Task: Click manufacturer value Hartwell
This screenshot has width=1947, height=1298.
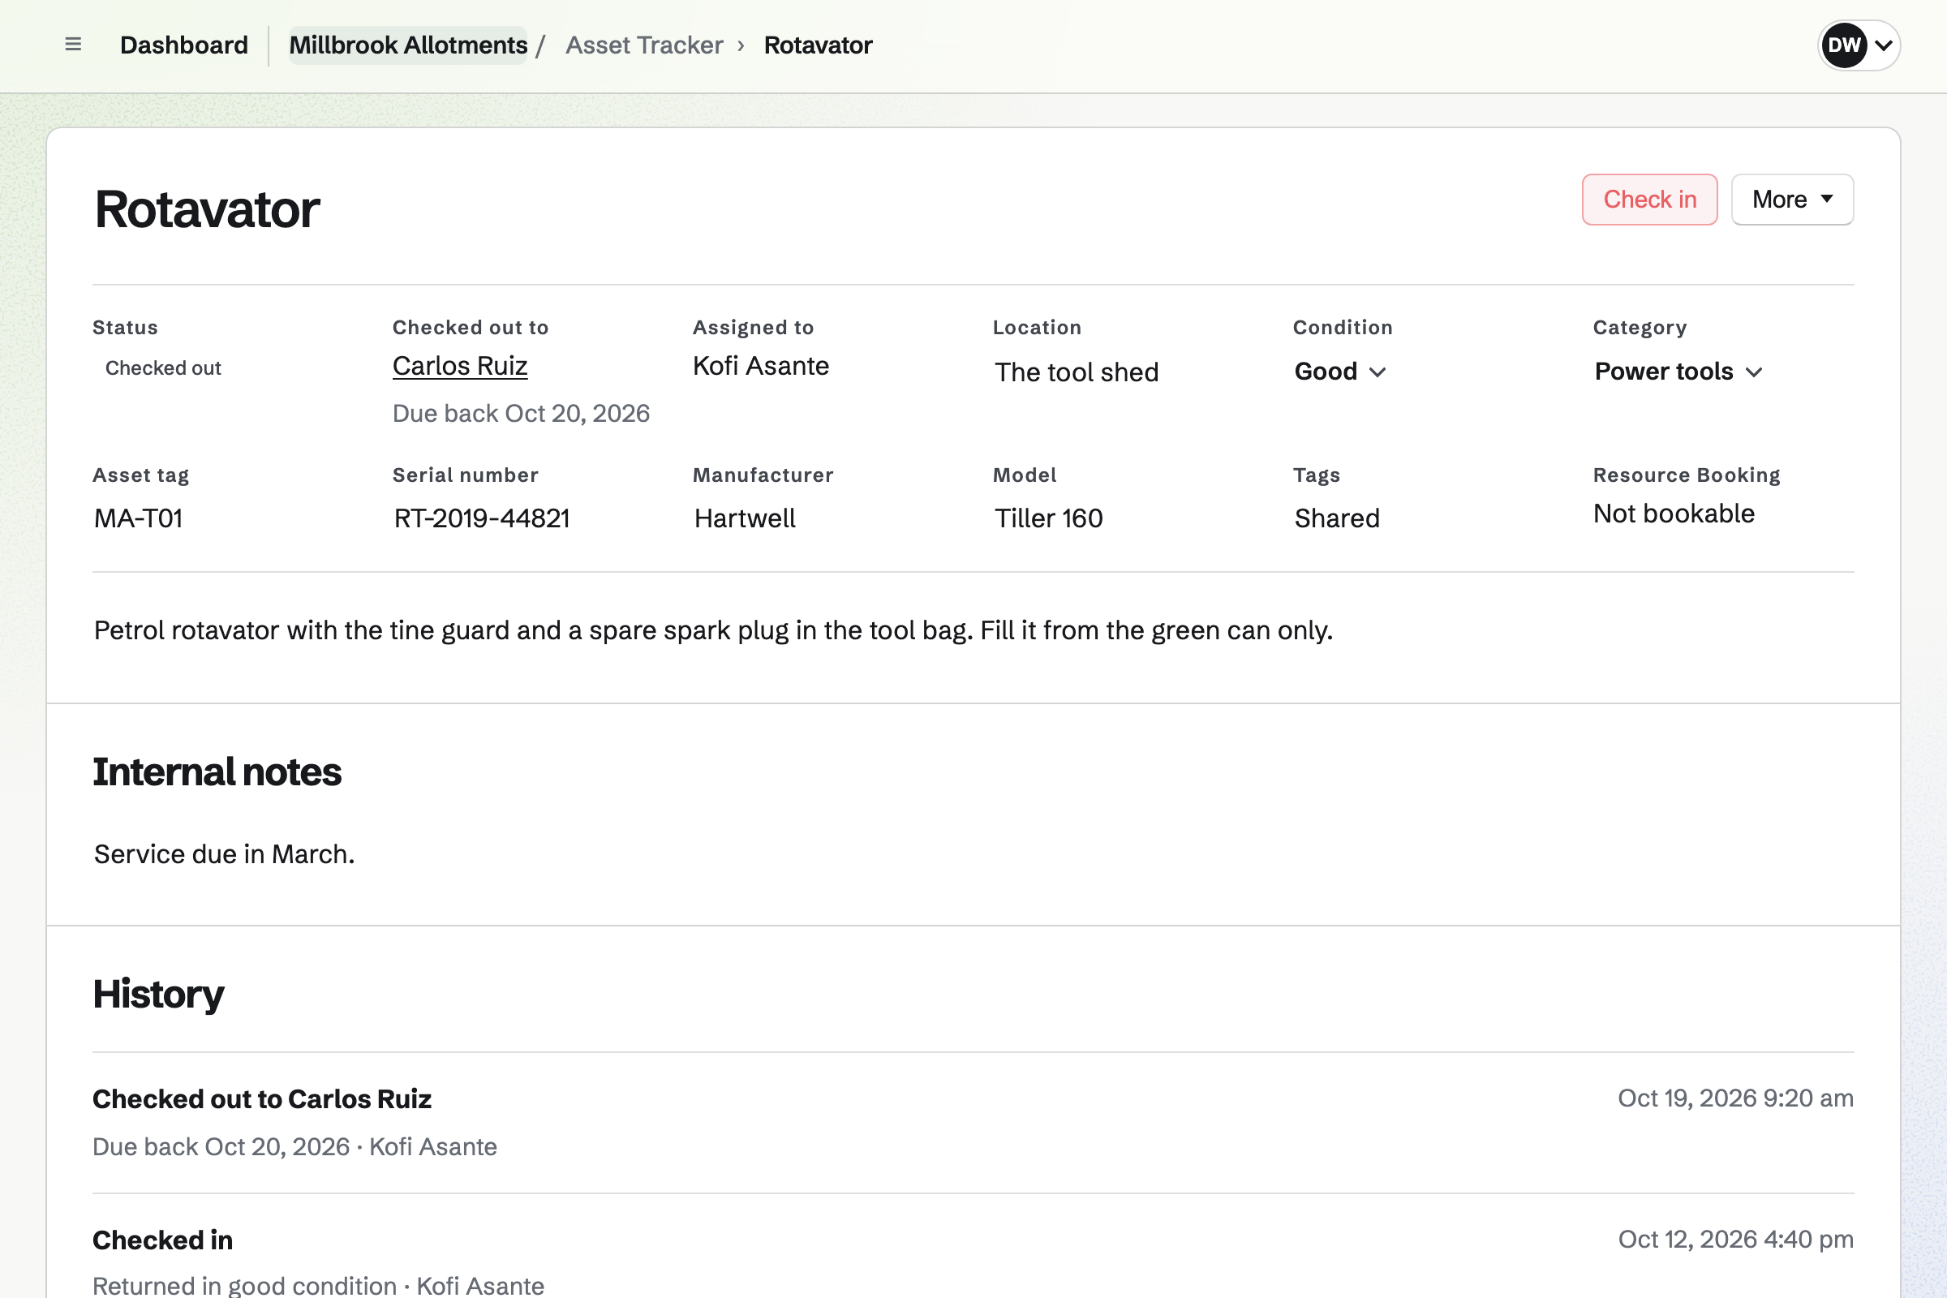Action: (745, 518)
